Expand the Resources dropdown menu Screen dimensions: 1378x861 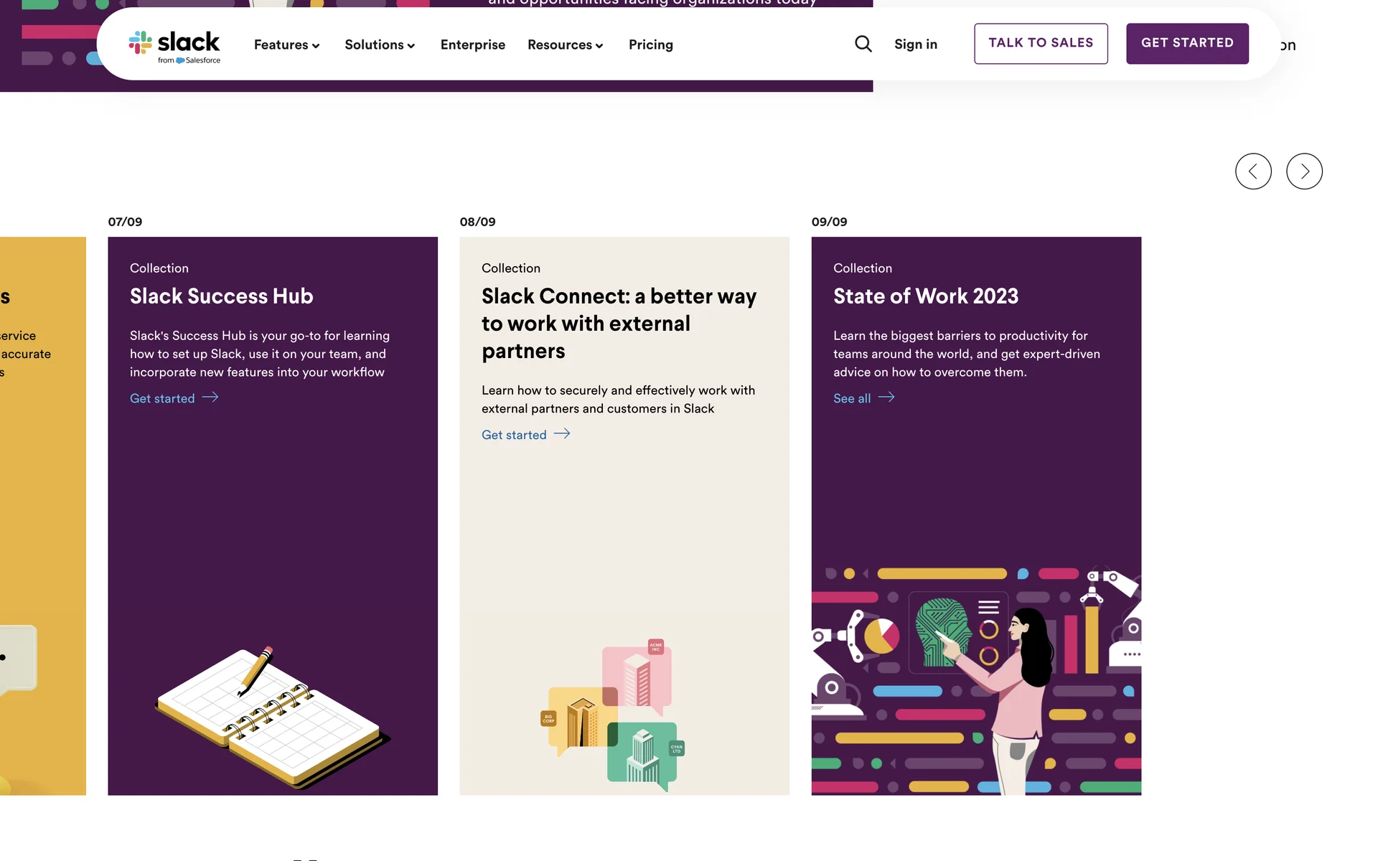click(565, 45)
